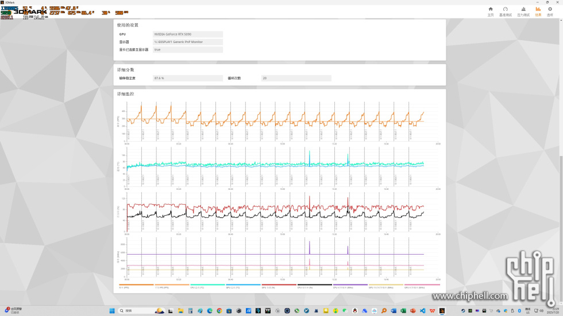Click the 使用的设置 section heading
Image resolution: width=563 pixels, height=316 pixels.
(x=128, y=25)
